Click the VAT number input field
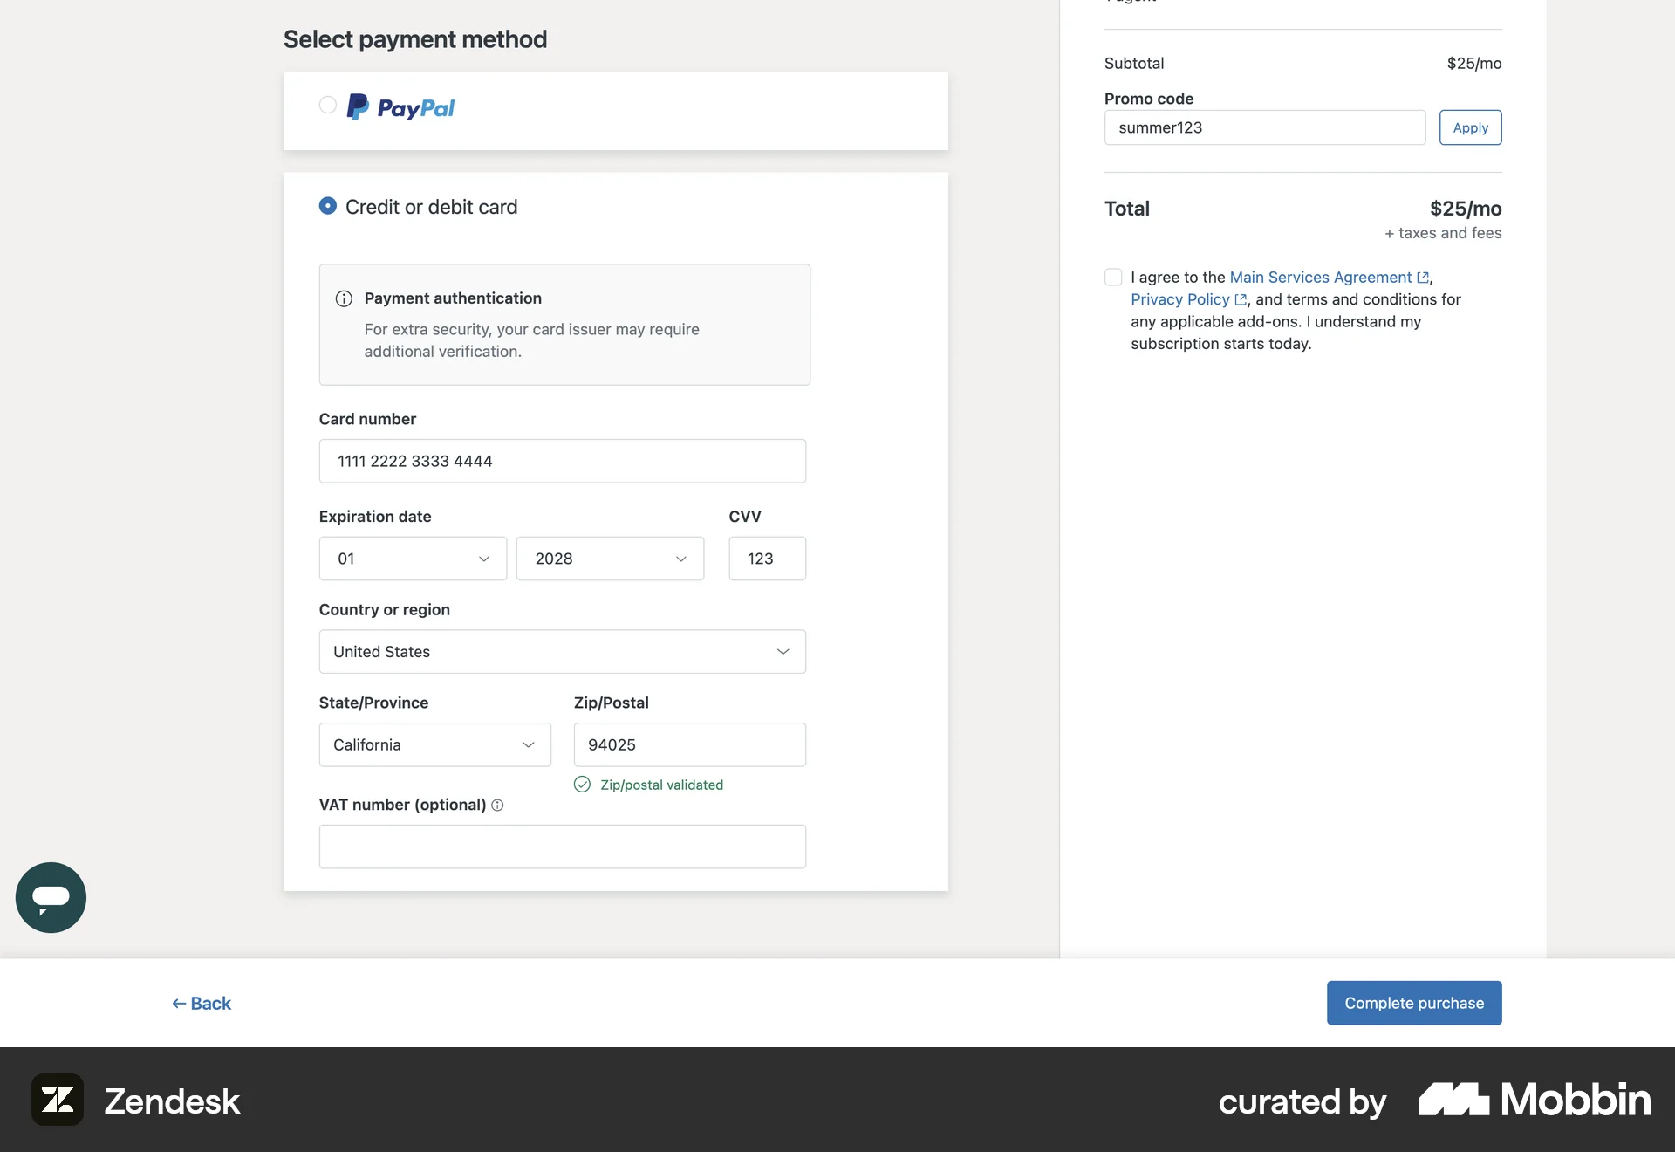1675x1152 pixels. click(x=562, y=847)
